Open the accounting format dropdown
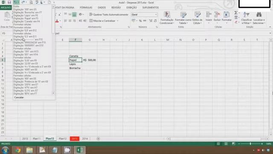 click(x=137, y=21)
